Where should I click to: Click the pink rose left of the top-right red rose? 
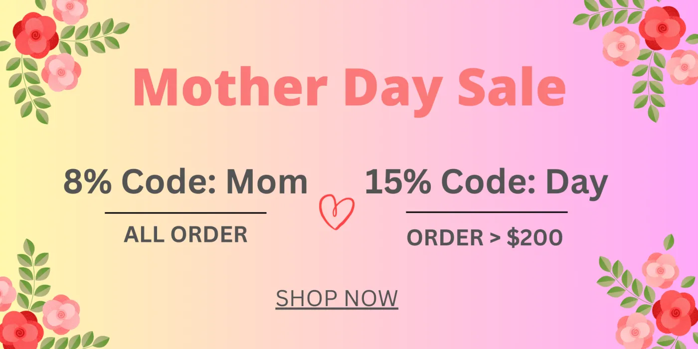[x=621, y=46]
